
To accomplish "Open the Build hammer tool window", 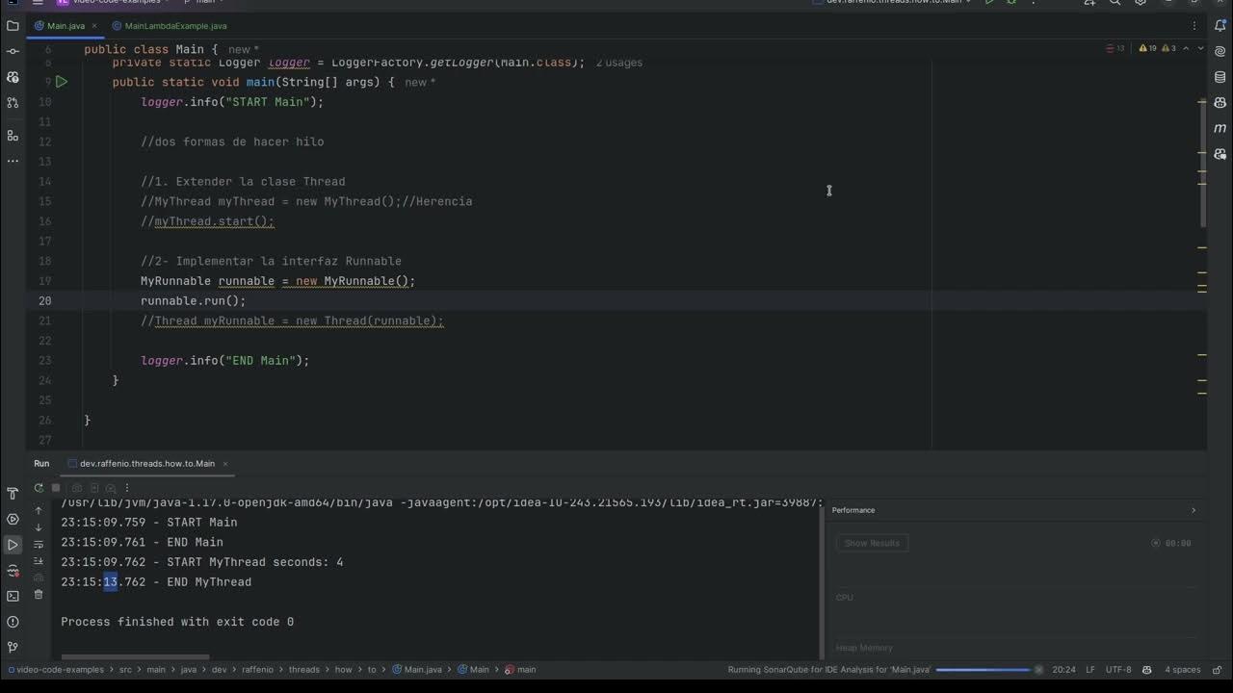I will 13,494.
